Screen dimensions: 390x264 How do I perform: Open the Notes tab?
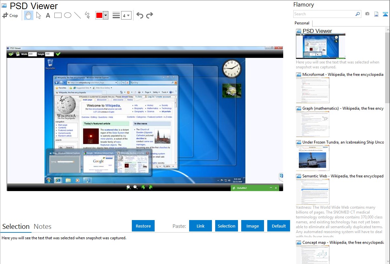click(43, 227)
